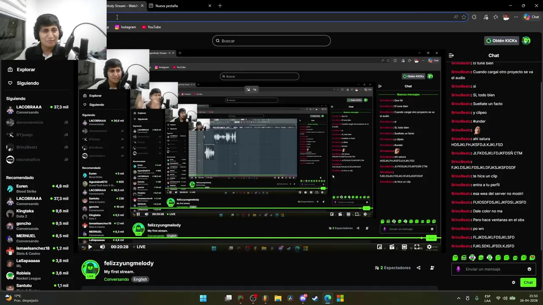Open LaSapaaaaa IRL channel

coord(37,263)
